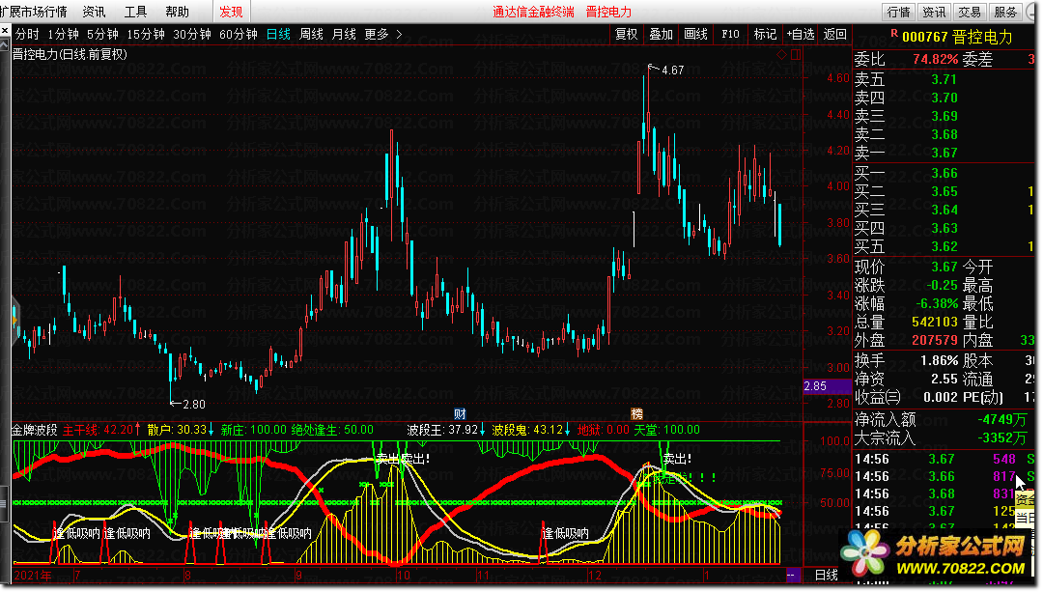Click the 4.67 high price annotation
1043x592 pixels.
pyautogui.click(x=672, y=70)
